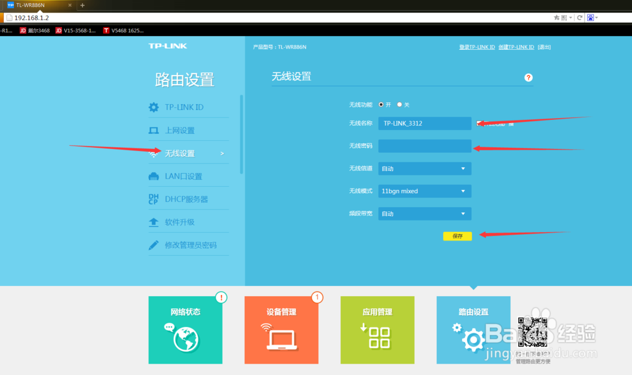Open the 应用管理 grid tile
632x375 pixels.
[377, 330]
